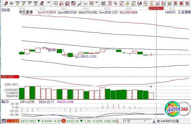Click the boxed diagonal pattern tool icon
191x124 pixels.
pyautogui.click(x=67, y=3)
